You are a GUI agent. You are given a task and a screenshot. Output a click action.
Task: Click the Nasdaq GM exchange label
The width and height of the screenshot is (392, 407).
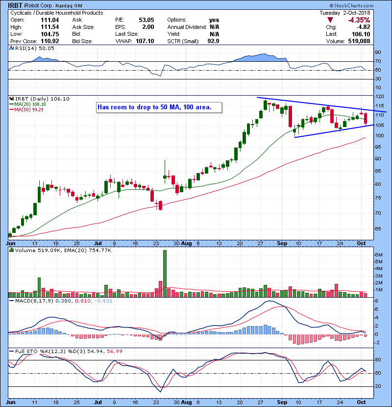tap(69, 6)
